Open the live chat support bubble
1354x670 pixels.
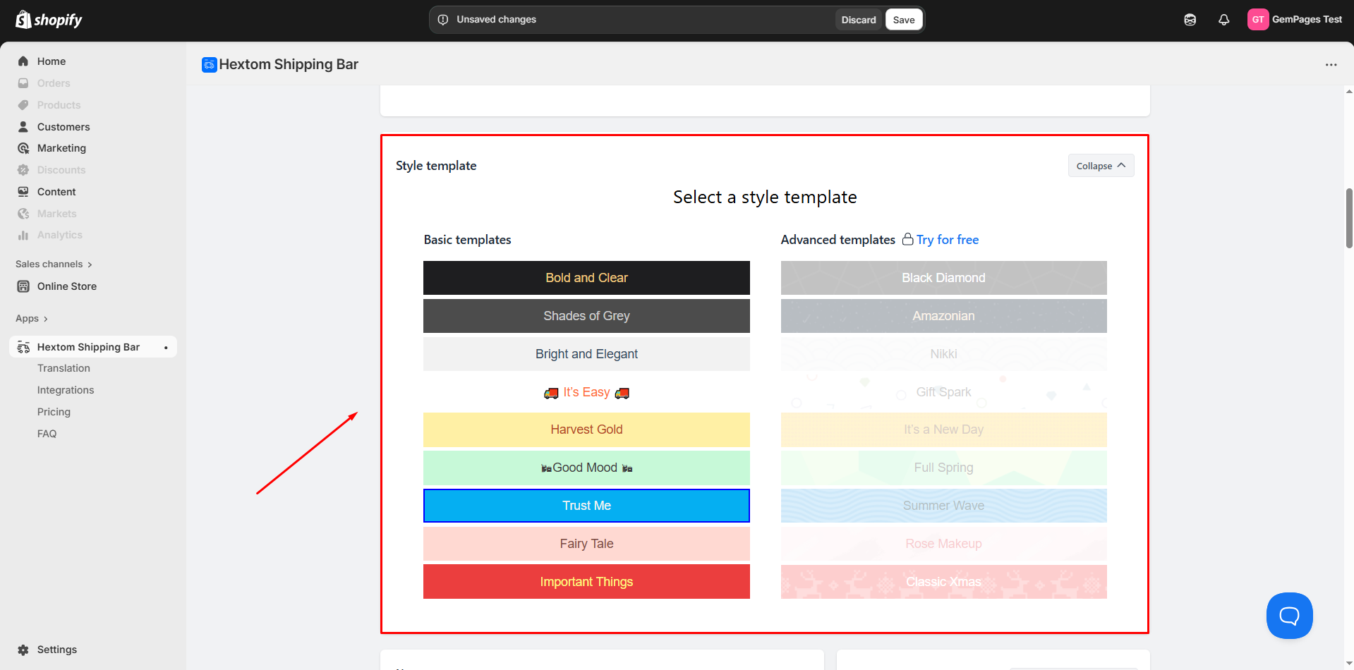(1289, 616)
